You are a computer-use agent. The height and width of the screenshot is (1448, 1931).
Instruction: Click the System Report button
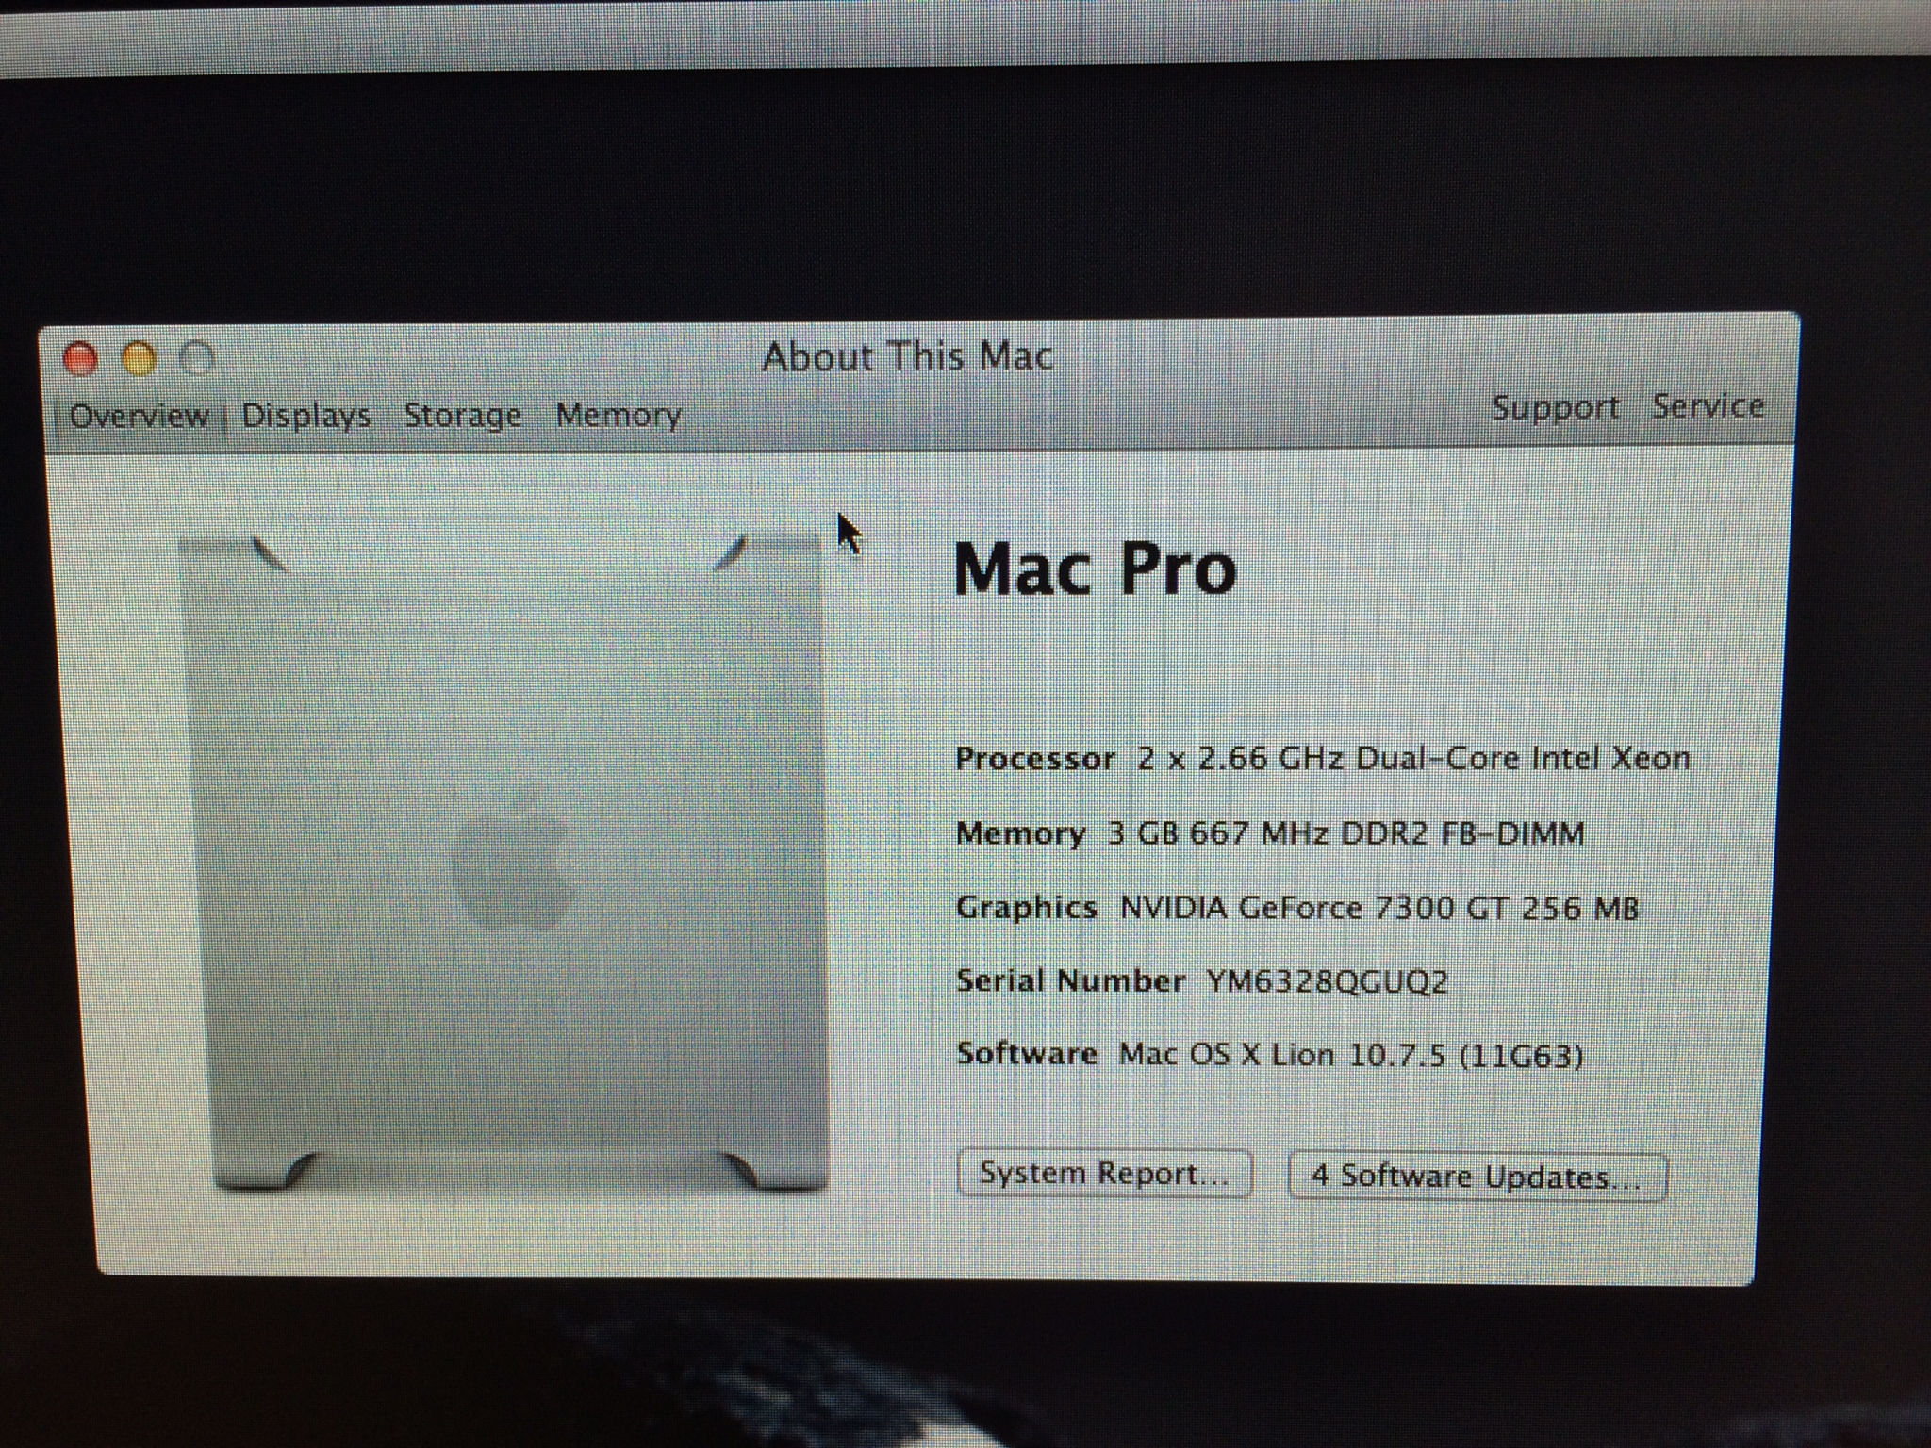tap(1104, 1174)
